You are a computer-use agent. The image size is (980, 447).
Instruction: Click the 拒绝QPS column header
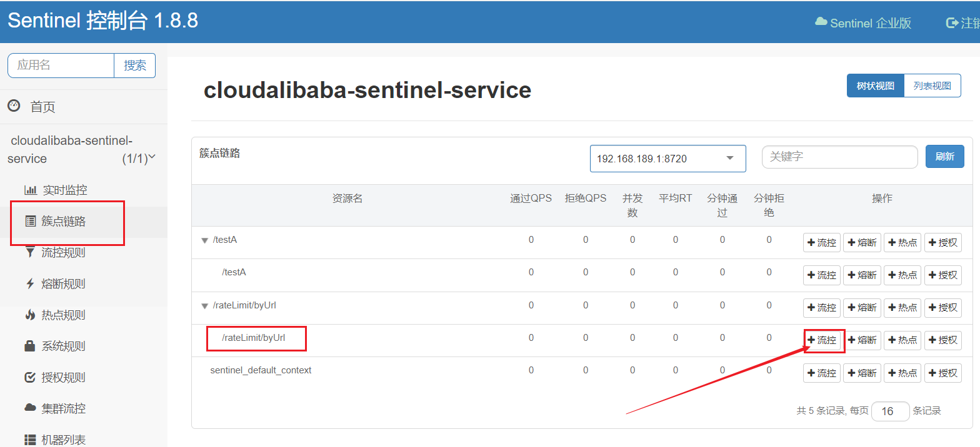[x=586, y=199]
